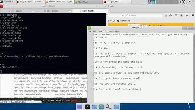
Task: Open the Aircrack-ng bookmark
Action: (124, 21)
